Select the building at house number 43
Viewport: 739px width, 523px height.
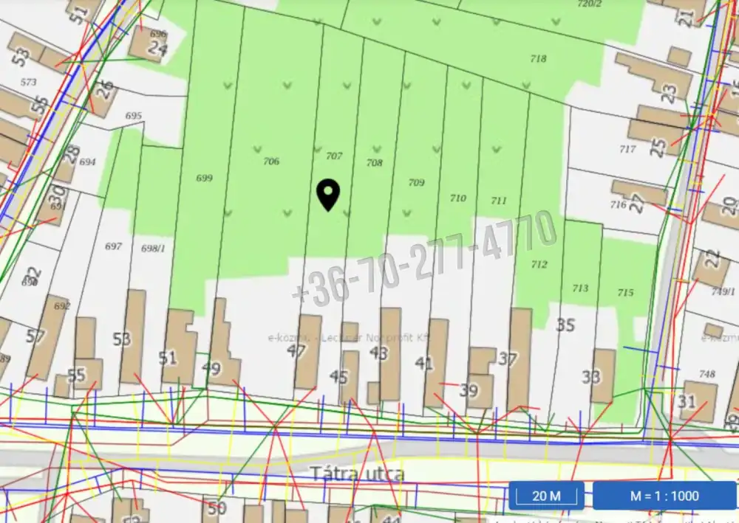tap(389, 353)
